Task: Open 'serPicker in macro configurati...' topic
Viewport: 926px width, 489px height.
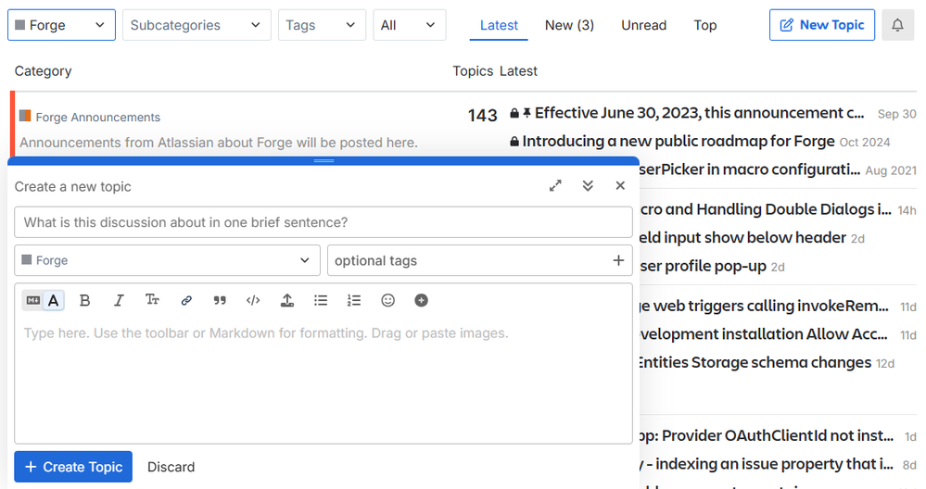Action: tap(750, 169)
